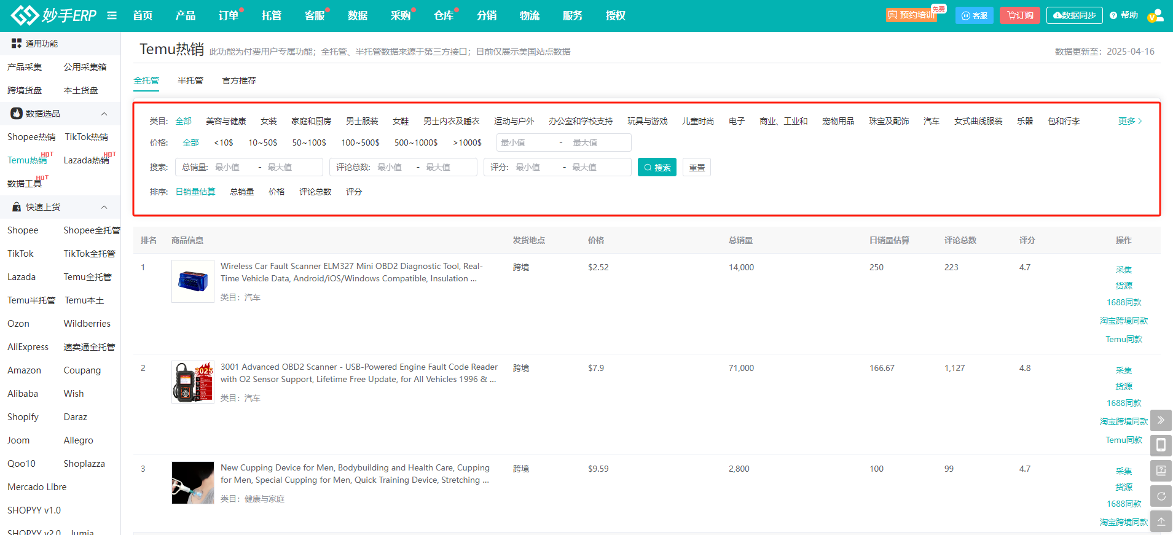Open Temu全托管 in sidebar

coord(88,277)
